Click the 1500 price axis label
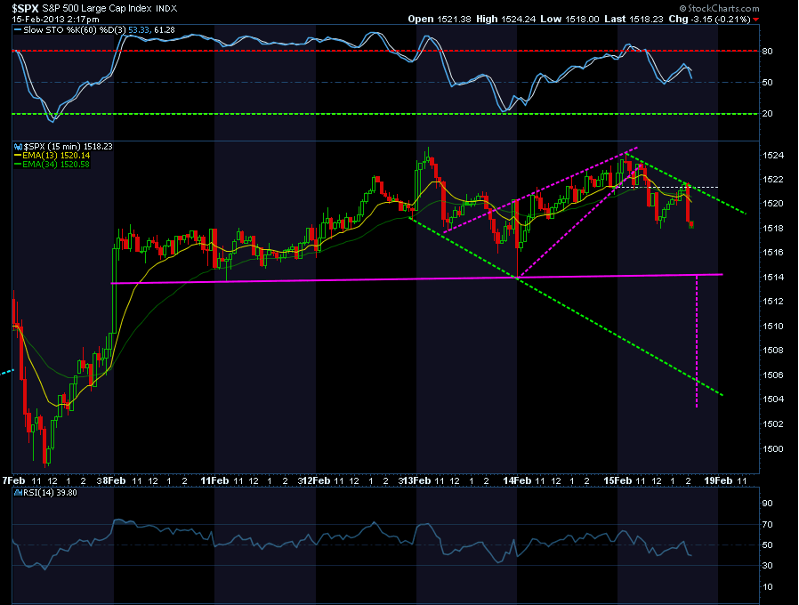 (x=773, y=449)
